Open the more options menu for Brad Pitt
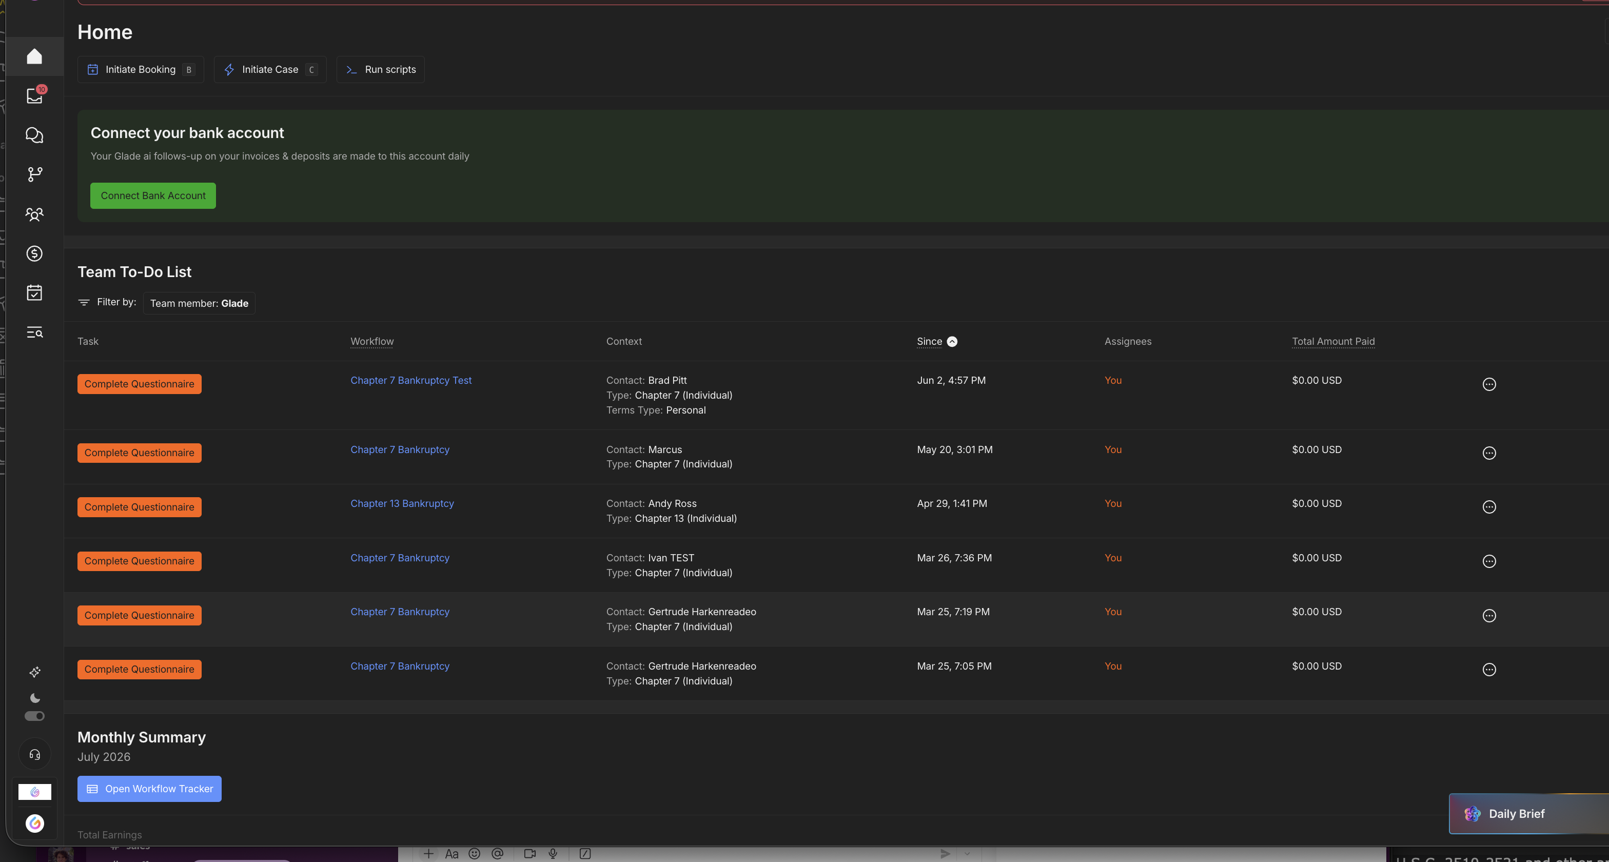The width and height of the screenshot is (1609, 862). [x=1489, y=384]
